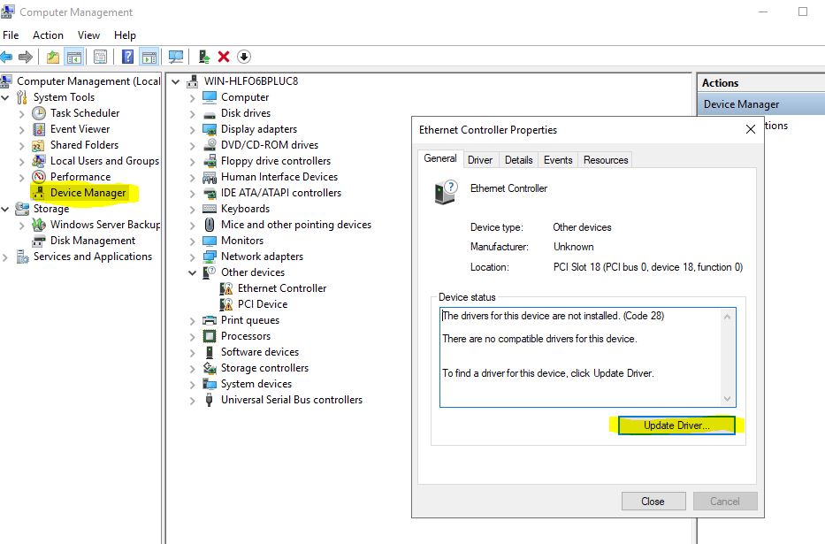Switch to the Details tab

519,160
